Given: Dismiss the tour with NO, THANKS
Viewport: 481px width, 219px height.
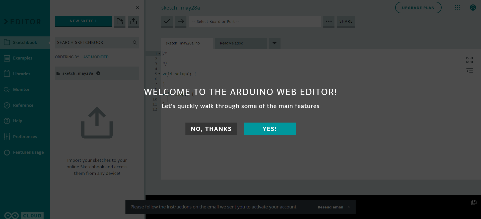Looking at the screenshot, I should tap(211, 129).
